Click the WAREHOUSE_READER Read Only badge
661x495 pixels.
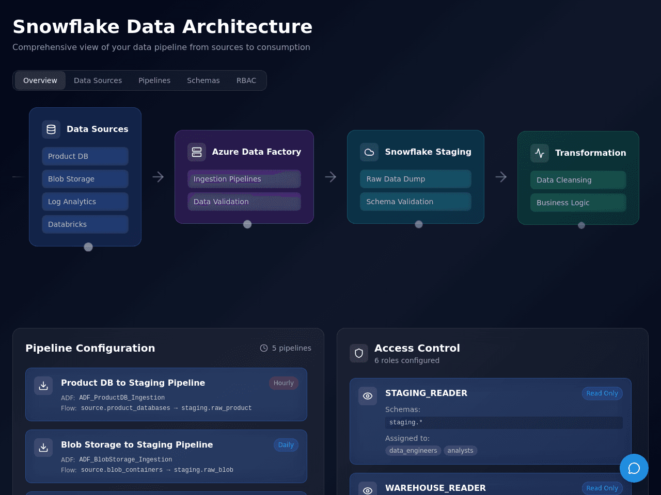[602, 488]
